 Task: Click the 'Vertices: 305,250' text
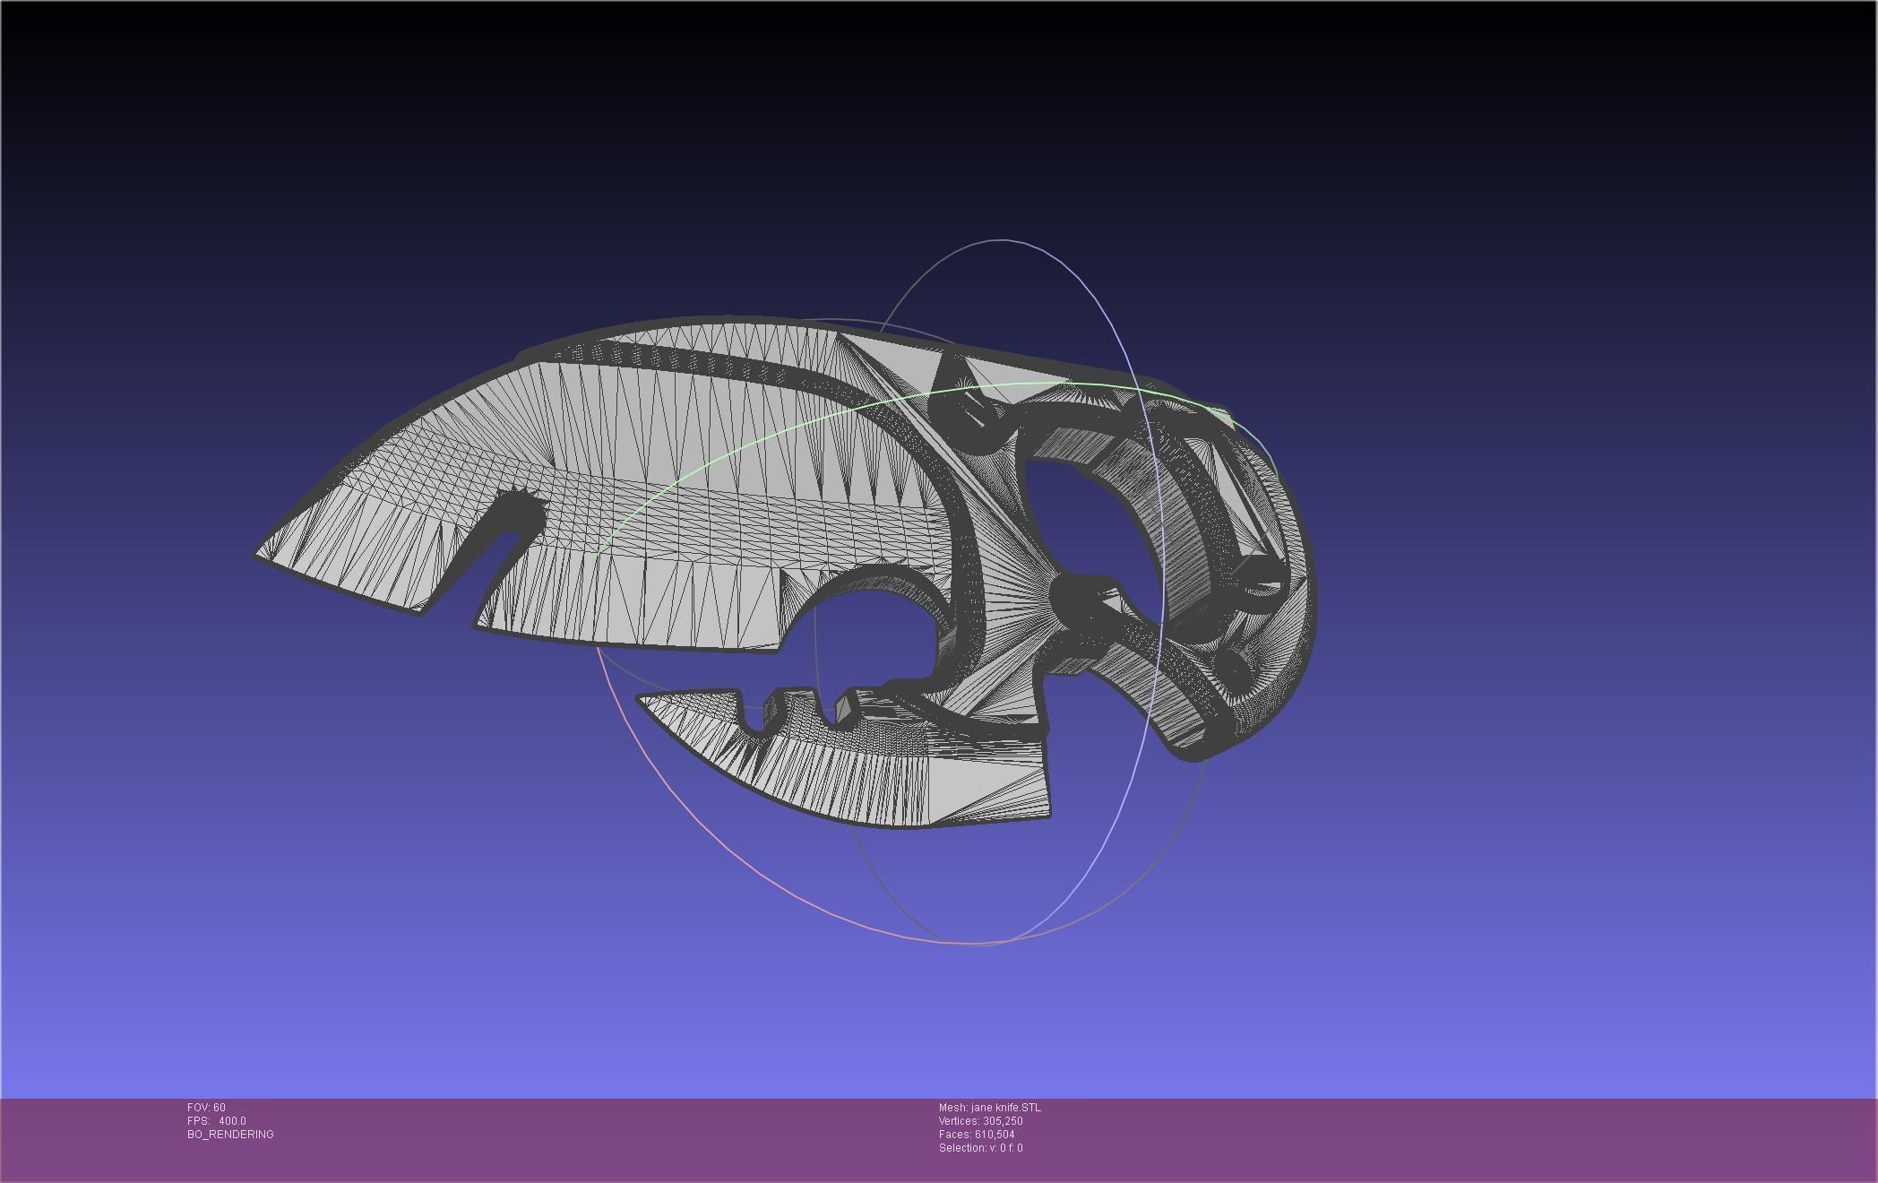pos(980,1120)
